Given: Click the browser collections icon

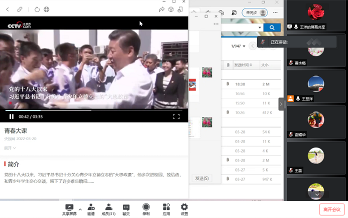Looking at the screenshot, I should click(x=221, y=12).
